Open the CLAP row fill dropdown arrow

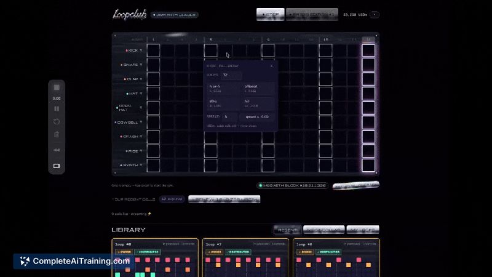141,79
